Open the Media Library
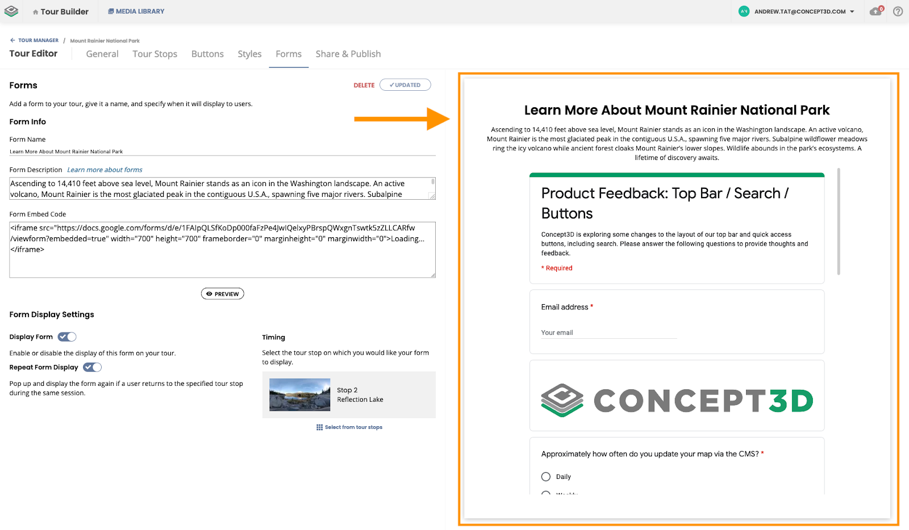This screenshot has width=909, height=530. [136, 11]
